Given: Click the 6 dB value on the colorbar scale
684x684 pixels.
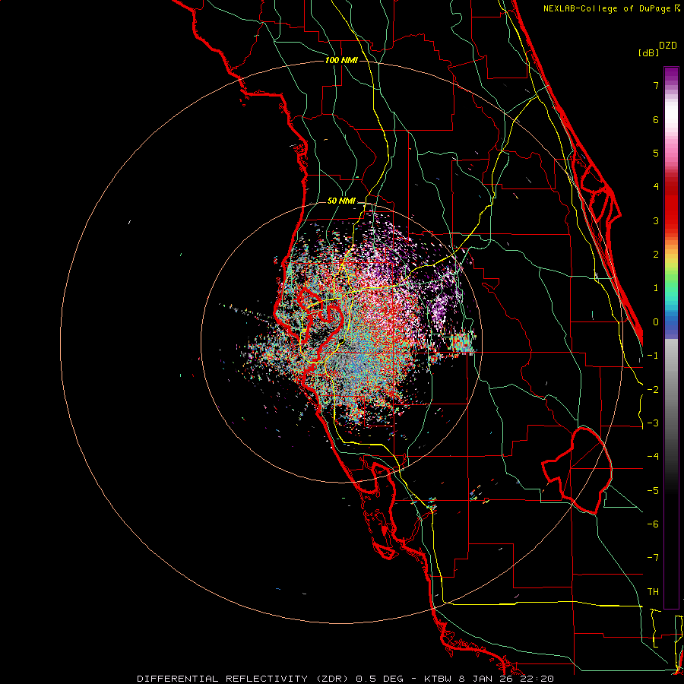Looking at the screenshot, I should pos(656,119).
